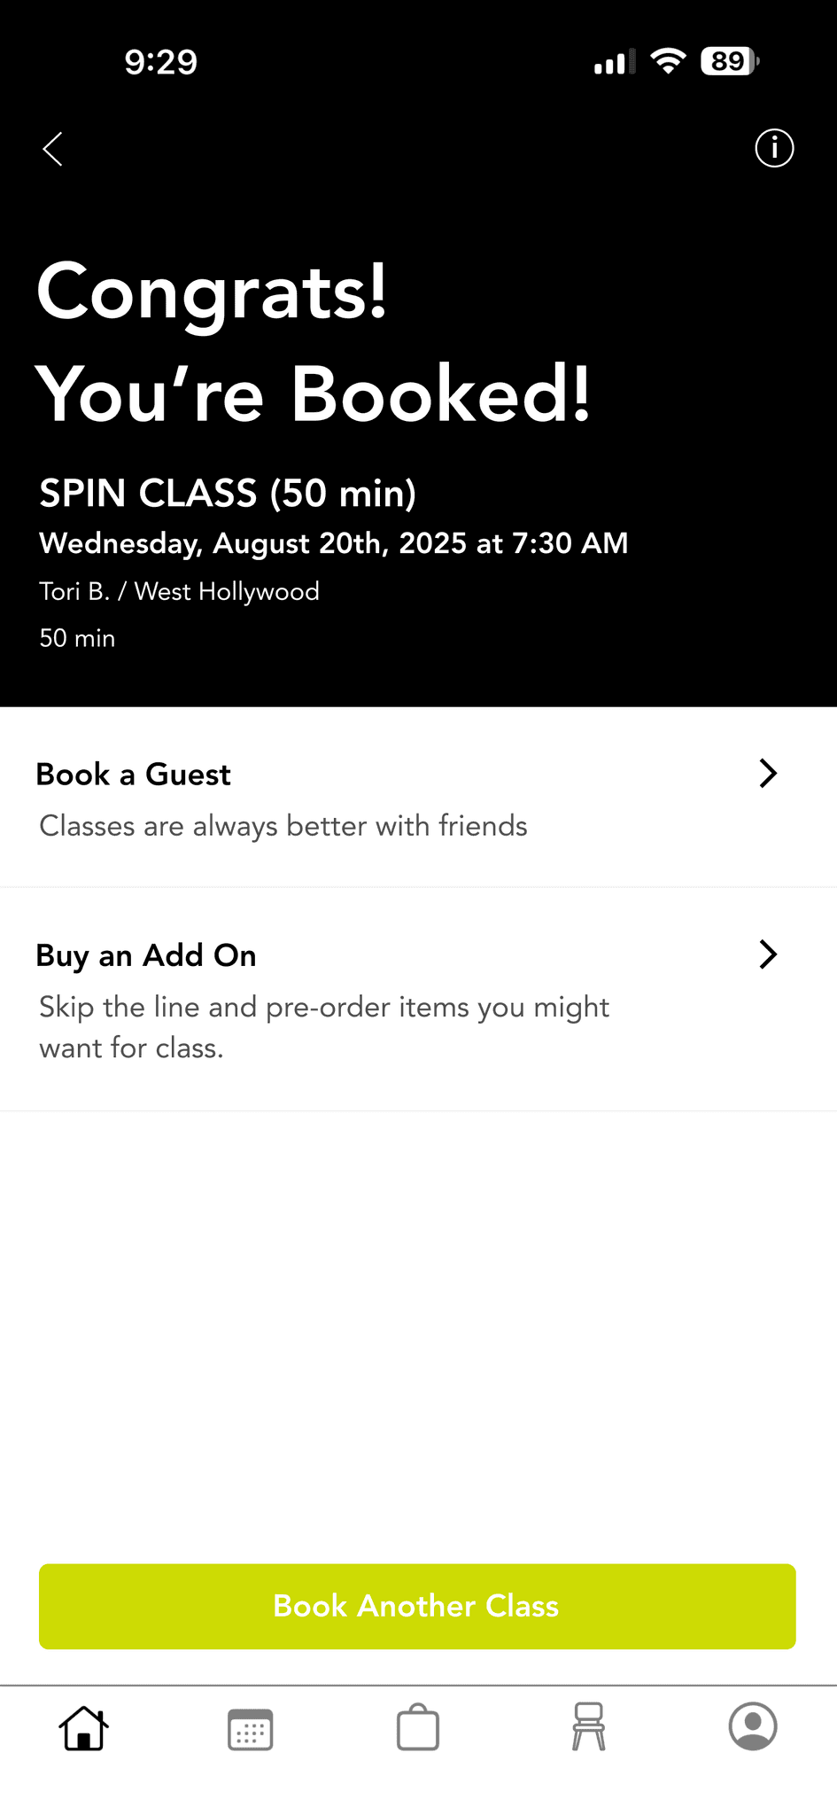
Task: Open the profile account tab
Action: click(753, 1726)
